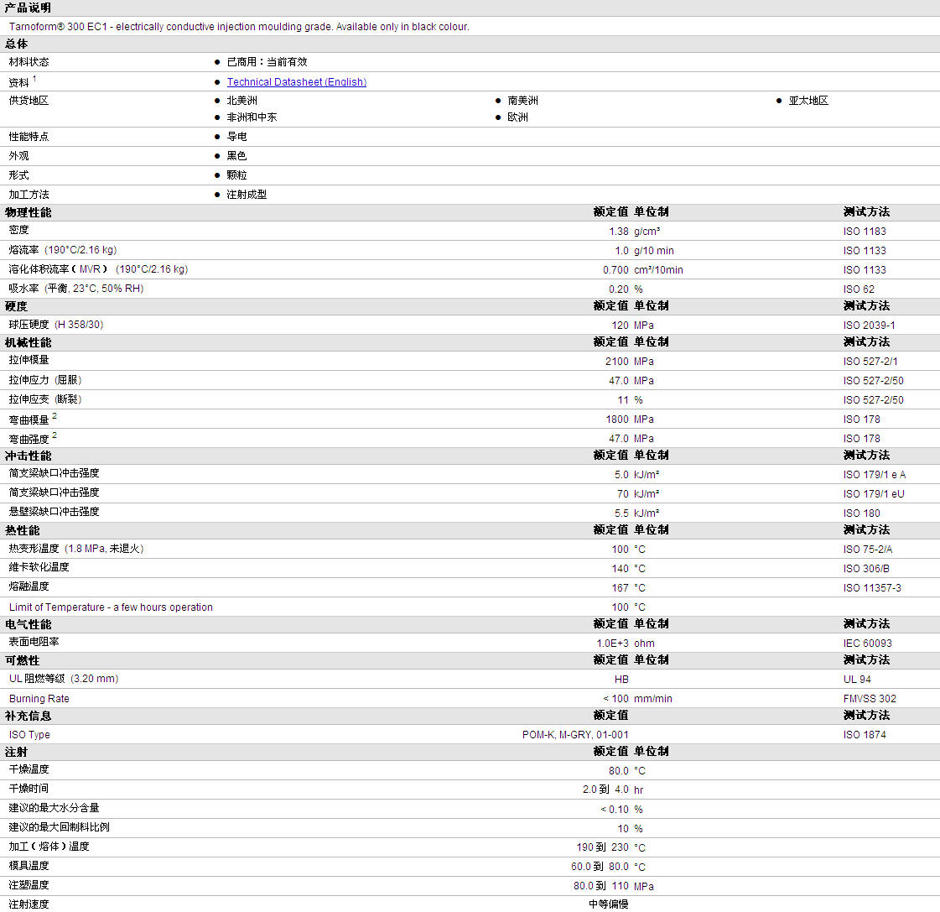Select the 弯曲模量 row label
Viewport: 940px width, 912px height.
point(29,420)
